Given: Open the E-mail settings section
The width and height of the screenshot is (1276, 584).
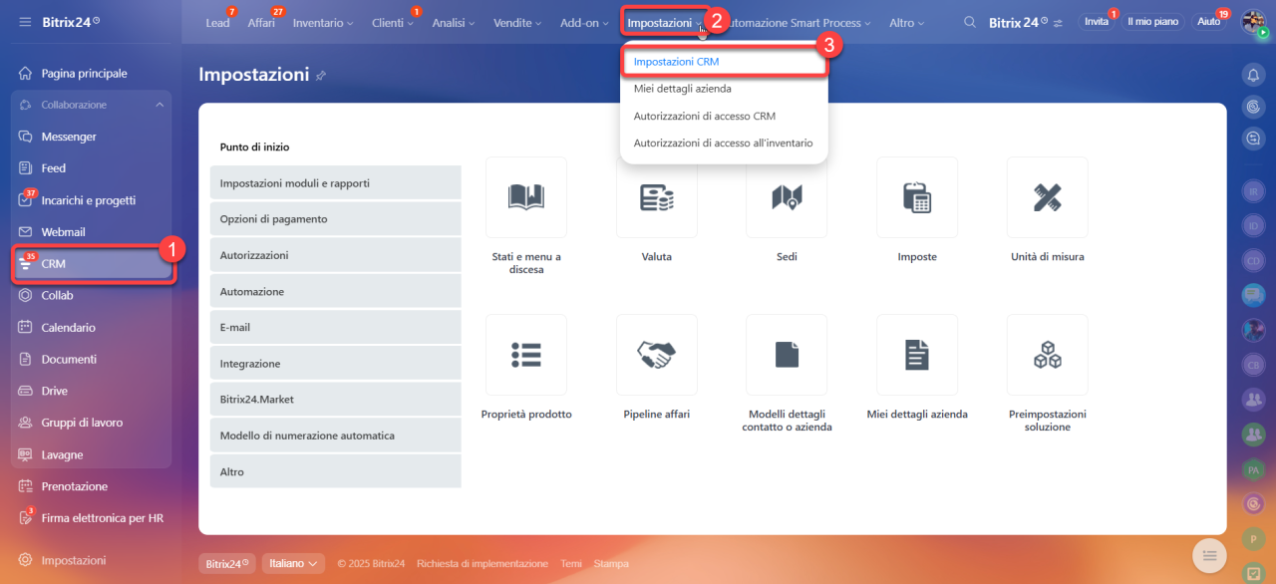Looking at the screenshot, I should coord(336,327).
